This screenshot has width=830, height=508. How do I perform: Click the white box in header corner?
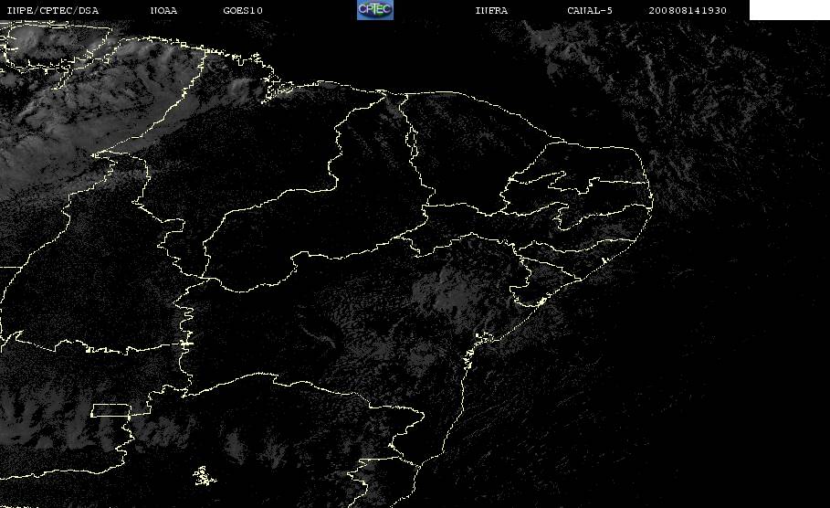(790, 10)
